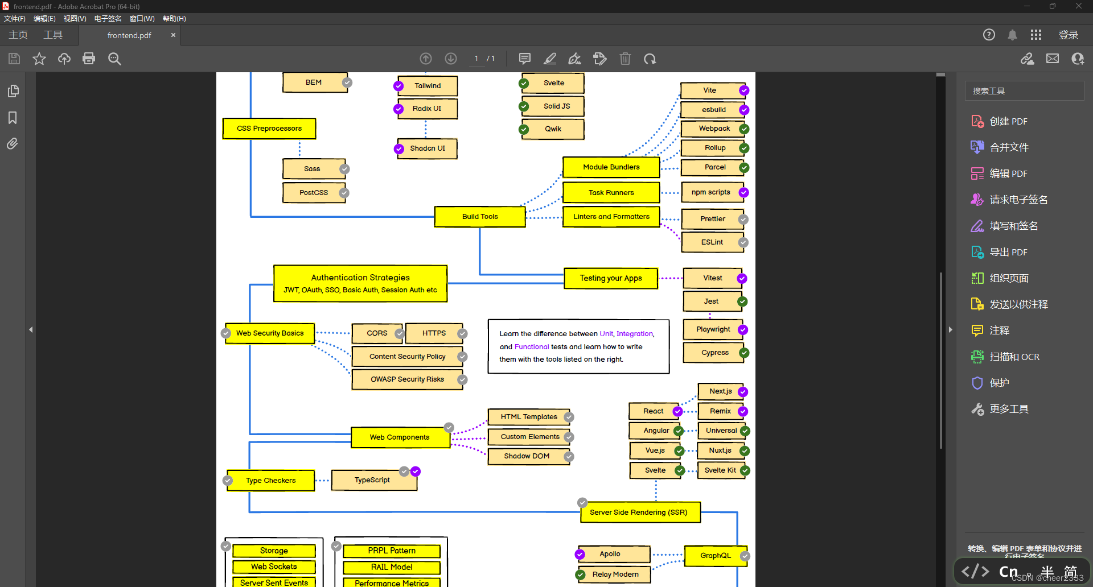Select the highlight text pen tool
Image resolution: width=1093 pixels, height=587 pixels.
550,59
